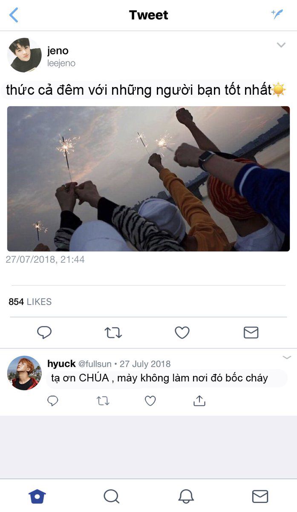The image size is (297, 512).
Task: Go back using the blue arrow
Action: point(14,15)
